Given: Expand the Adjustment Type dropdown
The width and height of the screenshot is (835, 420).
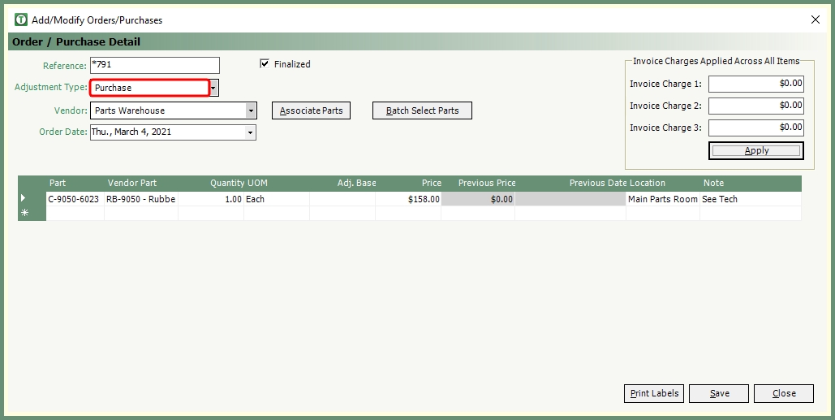Looking at the screenshot, I should (214, 88).
